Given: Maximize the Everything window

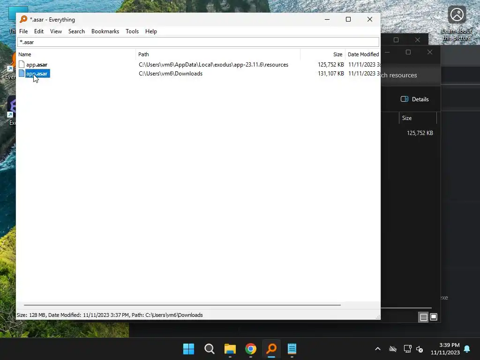Looking at the screenshot, I should [x=348, y=19].
